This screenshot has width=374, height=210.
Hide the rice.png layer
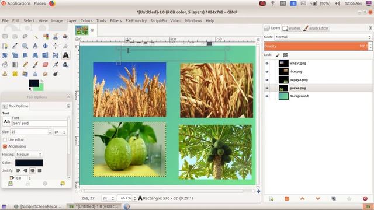pyautogui.click(x=267, y=71)
